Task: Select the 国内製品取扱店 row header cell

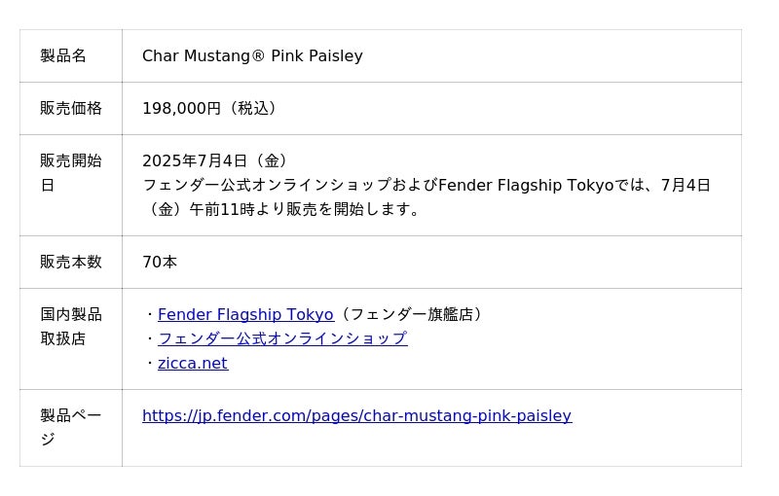Action: [x=70, y=326]
